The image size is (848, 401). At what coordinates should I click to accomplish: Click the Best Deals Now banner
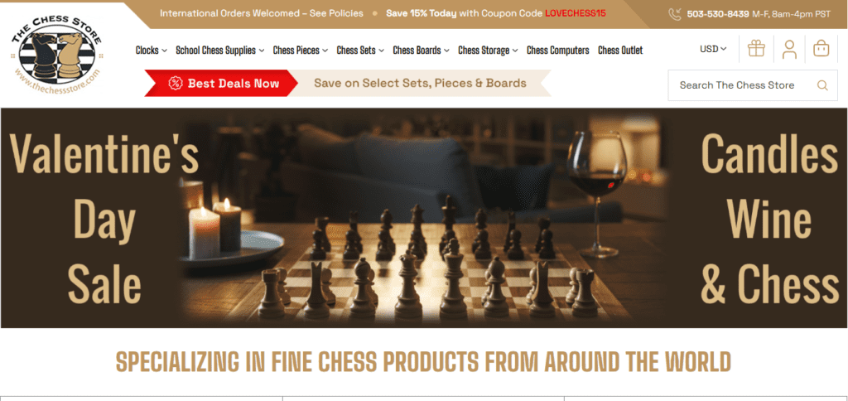(220, 83)
